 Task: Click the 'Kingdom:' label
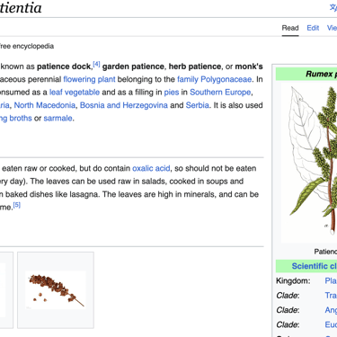293,281
